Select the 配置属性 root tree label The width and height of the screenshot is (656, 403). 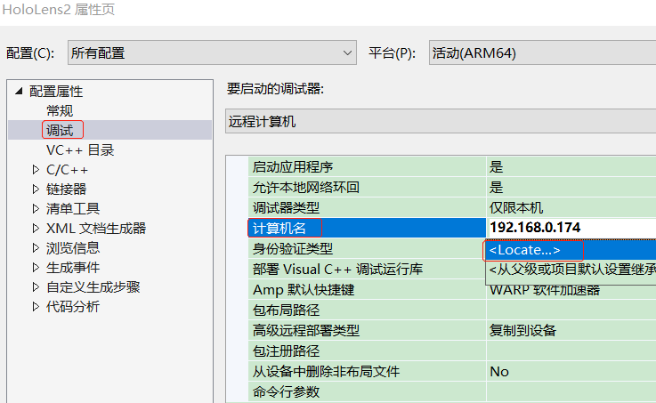pyautogui.click(x=56, y=91)
